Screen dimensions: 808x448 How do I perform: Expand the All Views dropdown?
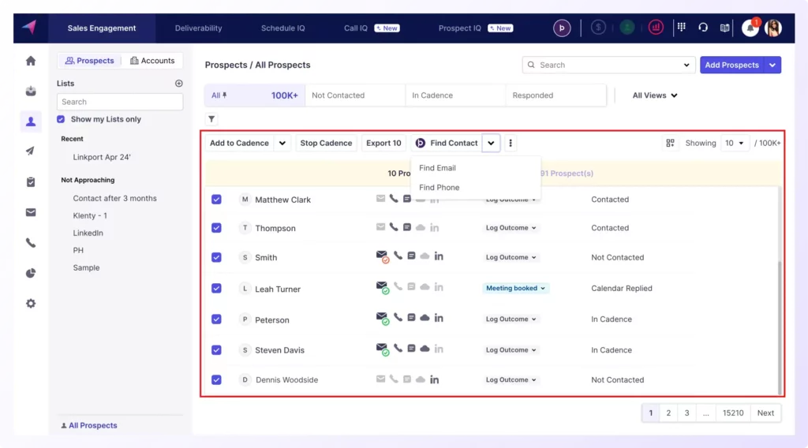(x=655, y=95)
